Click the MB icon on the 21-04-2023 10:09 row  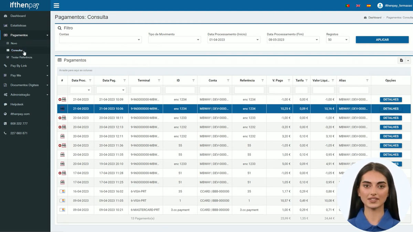pos(62,100)
